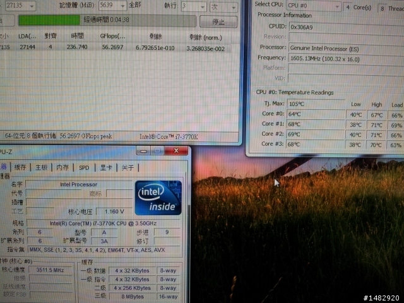Select the result cell 56.2697

pyautogui.click(x=112, y=47)
